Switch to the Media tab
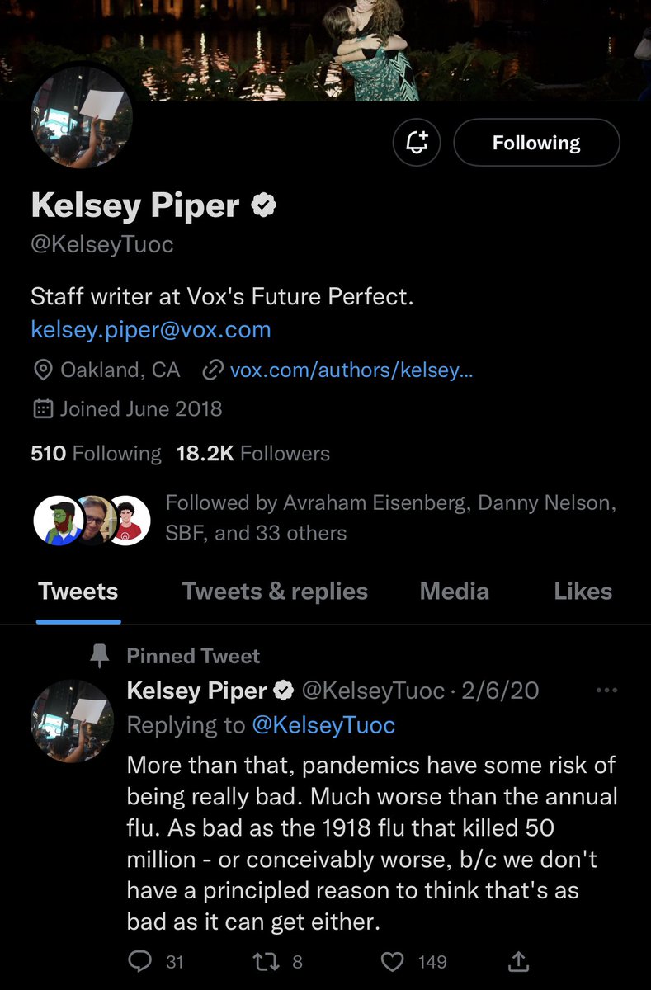651x990 pixels. [454, 592]
